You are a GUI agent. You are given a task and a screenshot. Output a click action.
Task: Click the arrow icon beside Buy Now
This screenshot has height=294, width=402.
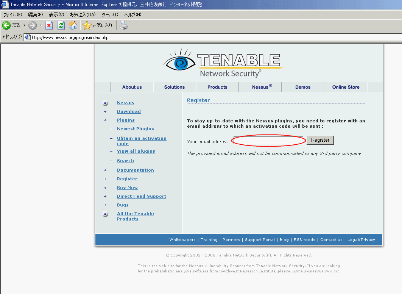click(105, 188)
